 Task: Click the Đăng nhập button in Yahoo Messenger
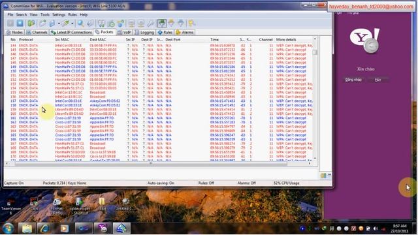point(353,80)
